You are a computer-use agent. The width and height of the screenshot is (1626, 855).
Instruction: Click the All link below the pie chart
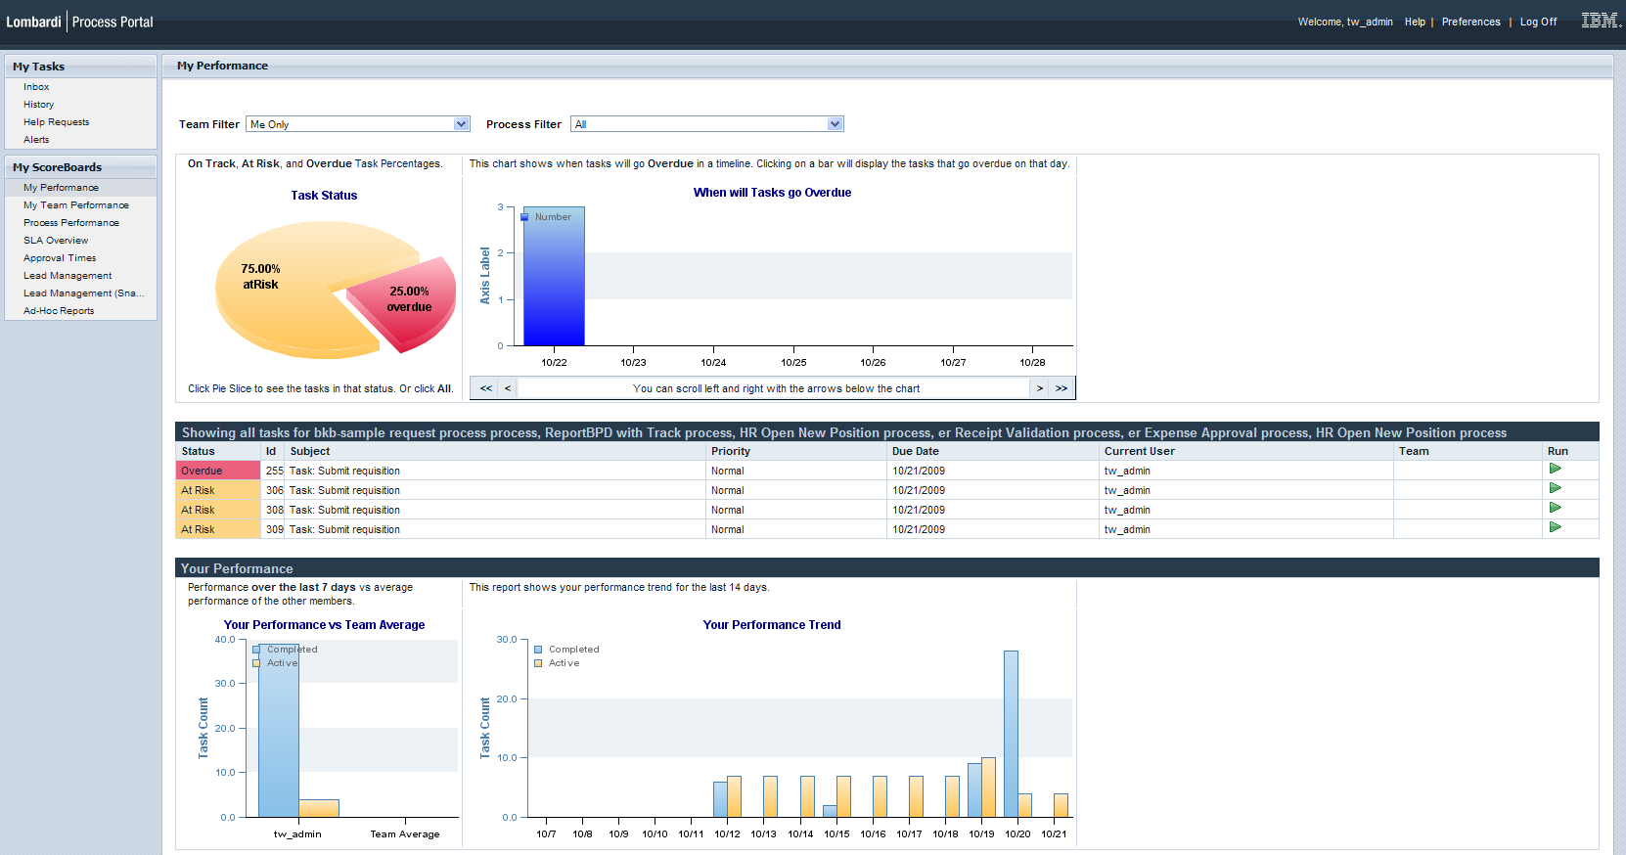(444, 388)
